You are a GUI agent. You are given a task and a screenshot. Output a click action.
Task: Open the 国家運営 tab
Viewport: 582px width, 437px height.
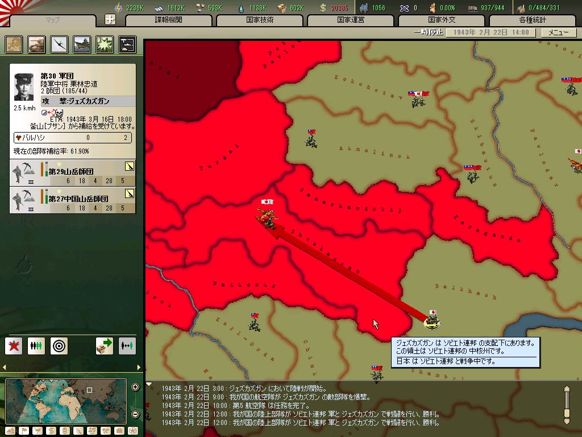point(351,20)
